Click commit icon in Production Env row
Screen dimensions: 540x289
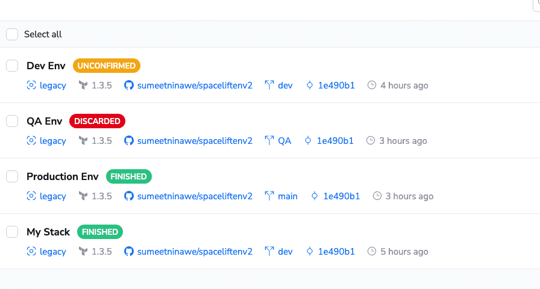coord(315,196)
